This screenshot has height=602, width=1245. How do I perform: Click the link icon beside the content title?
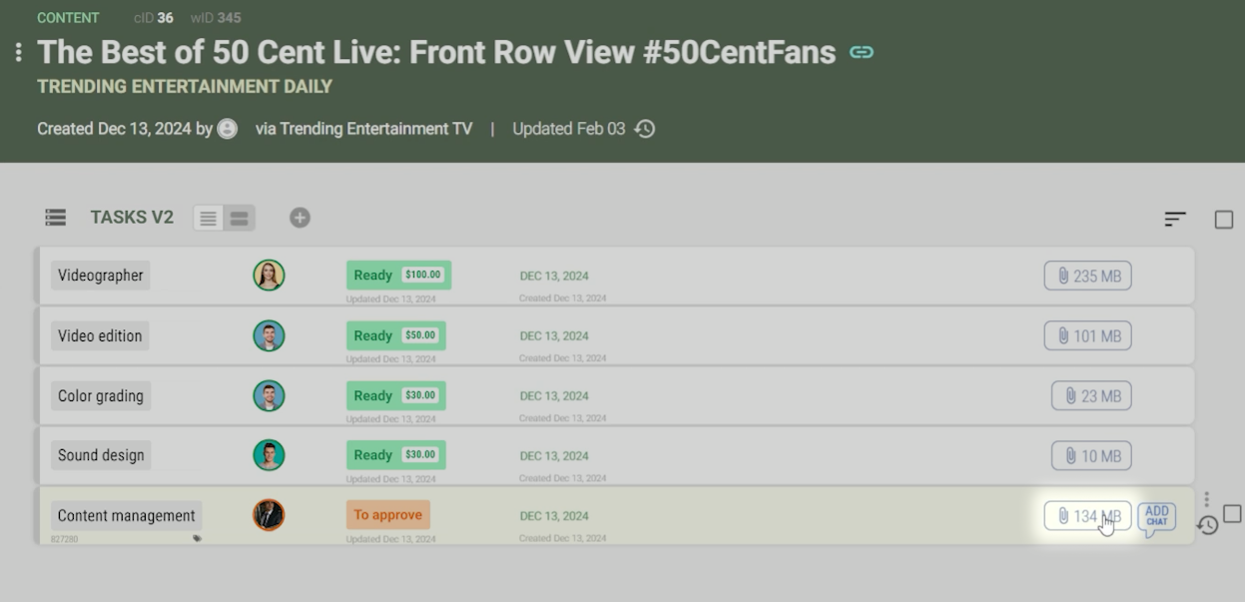[x=862, y=52]
